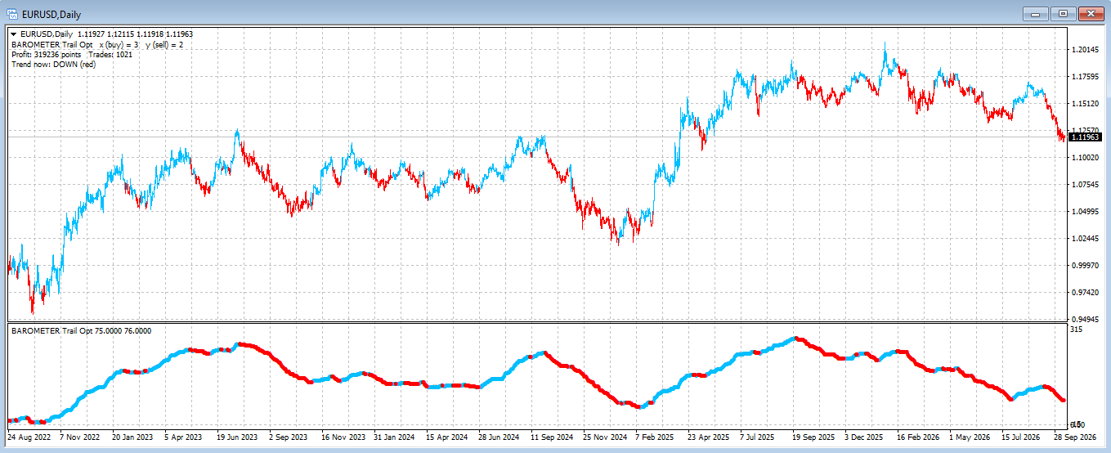Screen dimensions: 1111x453
Task: Close the EURUSD,Daily chart window
Action: tap(1091, 13)
